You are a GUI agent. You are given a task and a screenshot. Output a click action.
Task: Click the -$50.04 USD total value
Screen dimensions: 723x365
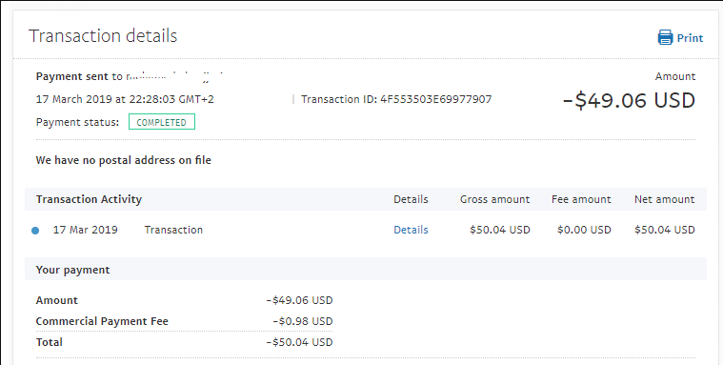click(299, 342)
